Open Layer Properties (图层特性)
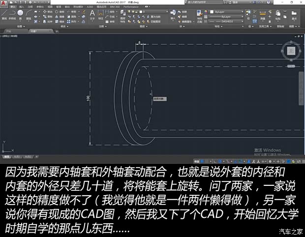Image resolution: width=305 pixels, height=237 pixels. [x=123, y=16]
